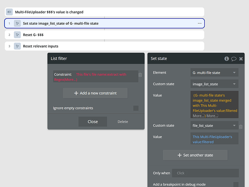This screenshot has height=187, width=249.
Task: Click the List filter panel title
Action: click(x=59, y=58)
